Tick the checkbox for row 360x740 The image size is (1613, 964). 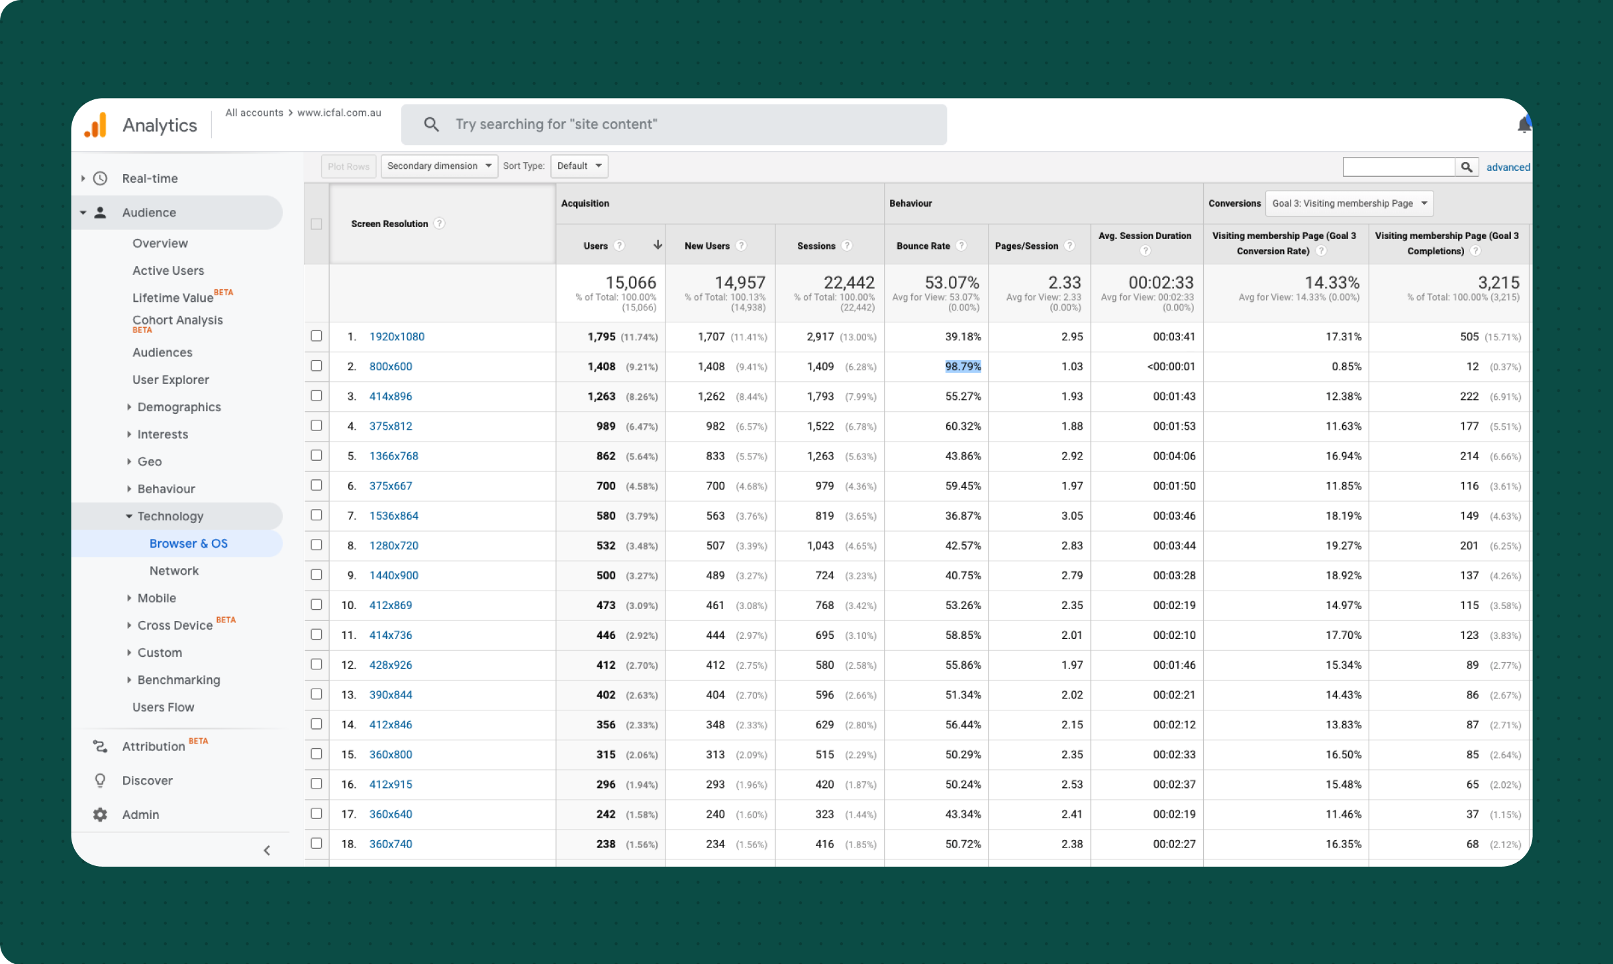(x=317, y=843)
